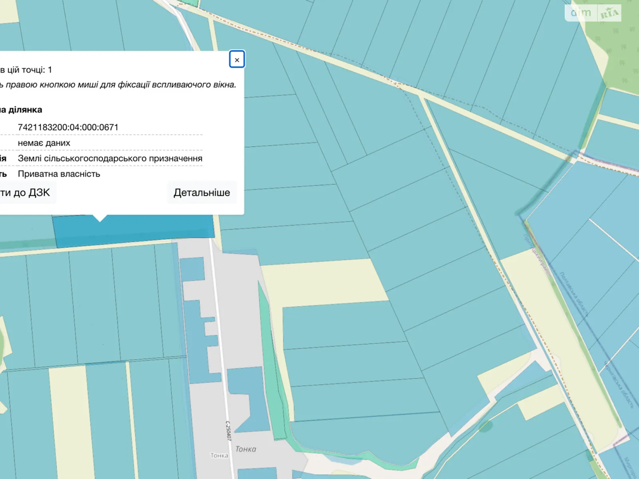Open the ДЗК cadastre link button
The image size is (639, 479).
(26, 193)
